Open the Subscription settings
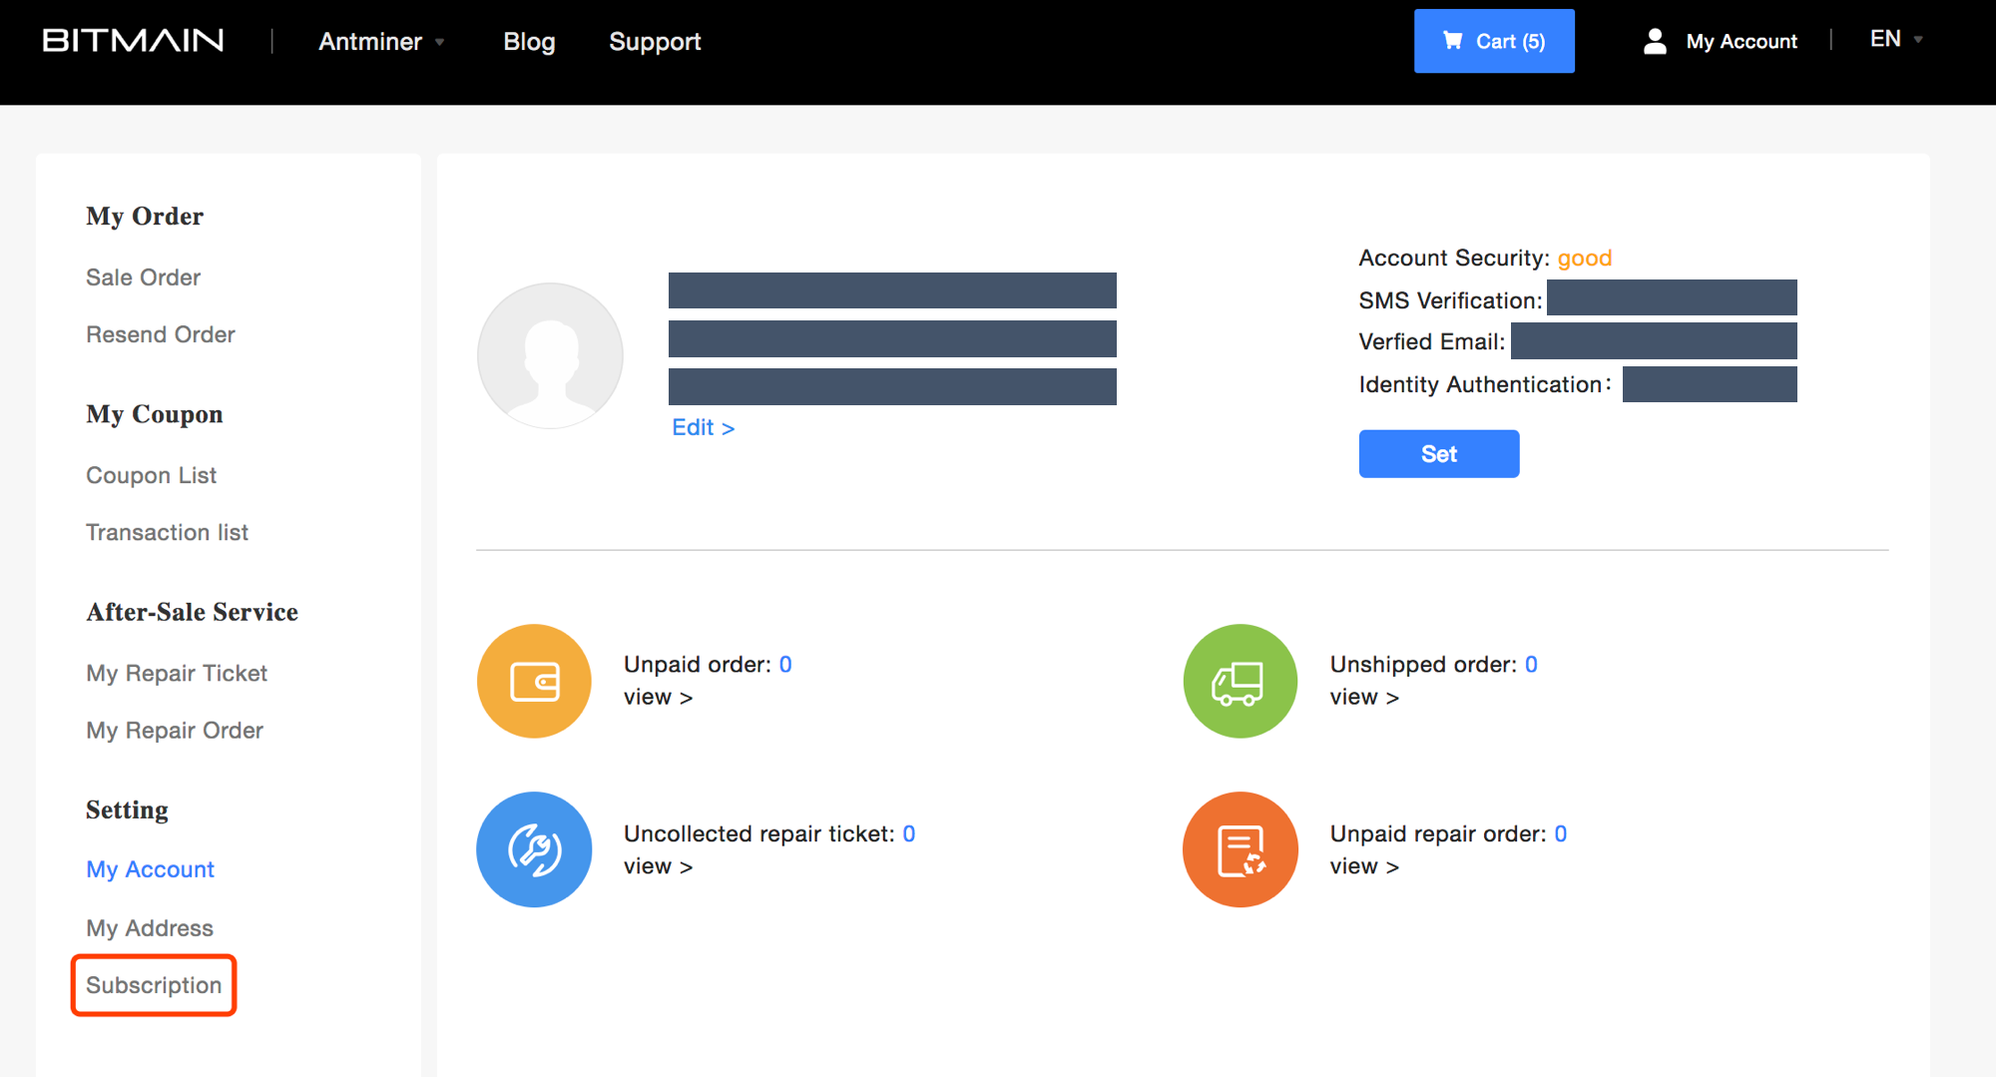This screenshot has height=1077, width=1996. click(153, 985)
